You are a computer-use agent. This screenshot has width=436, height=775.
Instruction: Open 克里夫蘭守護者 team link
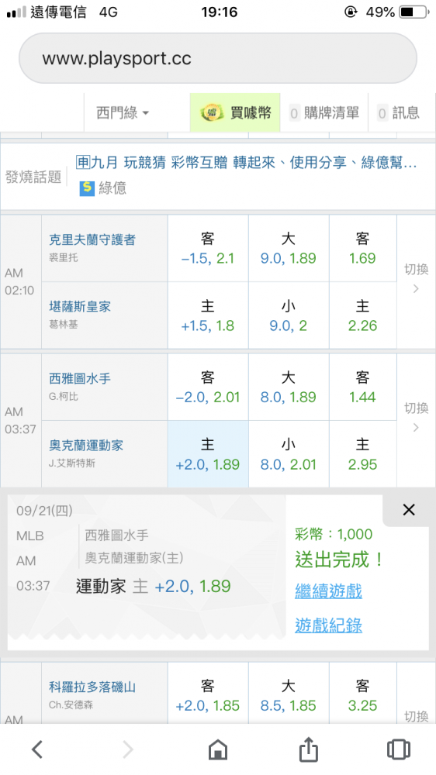click(x=92, y=239)
